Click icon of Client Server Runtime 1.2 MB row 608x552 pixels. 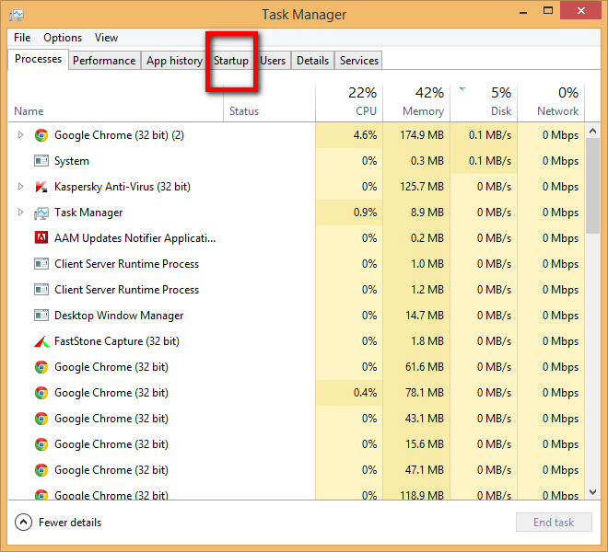pyautogui.click(x=41, y=290)
